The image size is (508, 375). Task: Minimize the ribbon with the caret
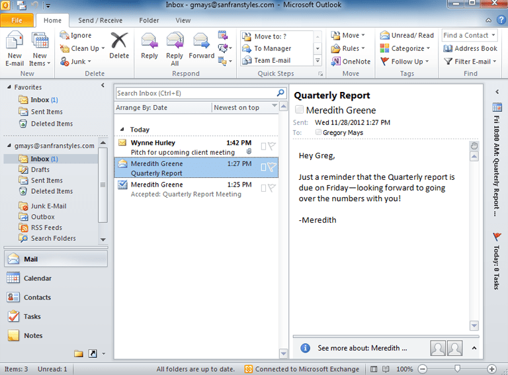[x=489, y=21]
